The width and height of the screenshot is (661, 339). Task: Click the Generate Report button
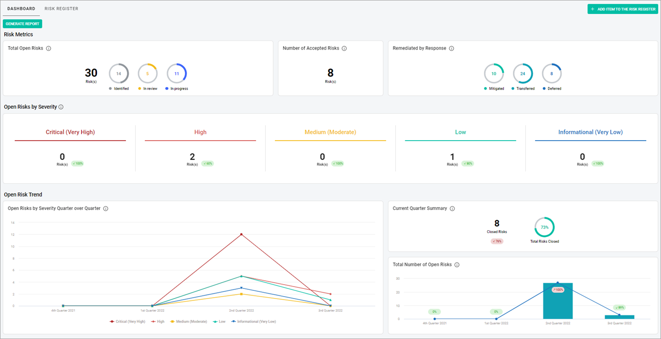click(x=22, y=23)
